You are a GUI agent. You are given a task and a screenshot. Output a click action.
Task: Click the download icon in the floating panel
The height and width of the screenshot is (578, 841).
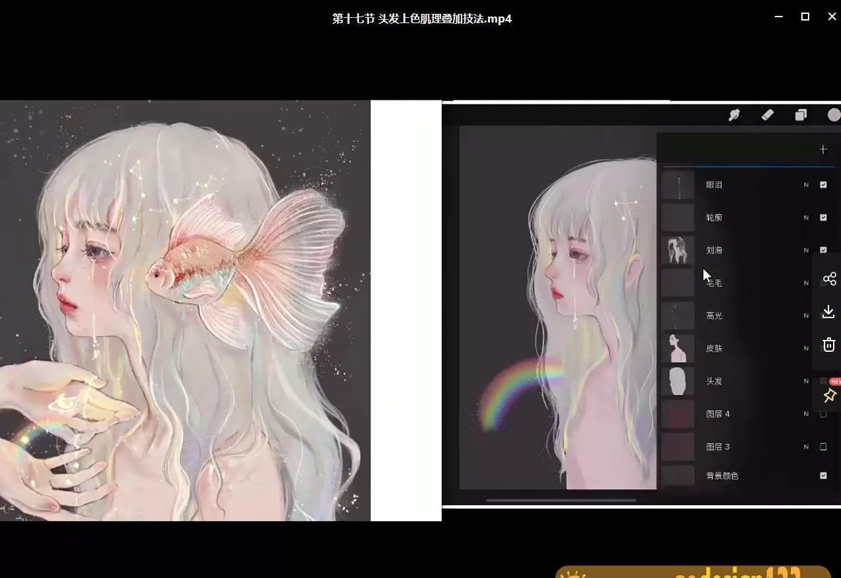tap(828, 311)
